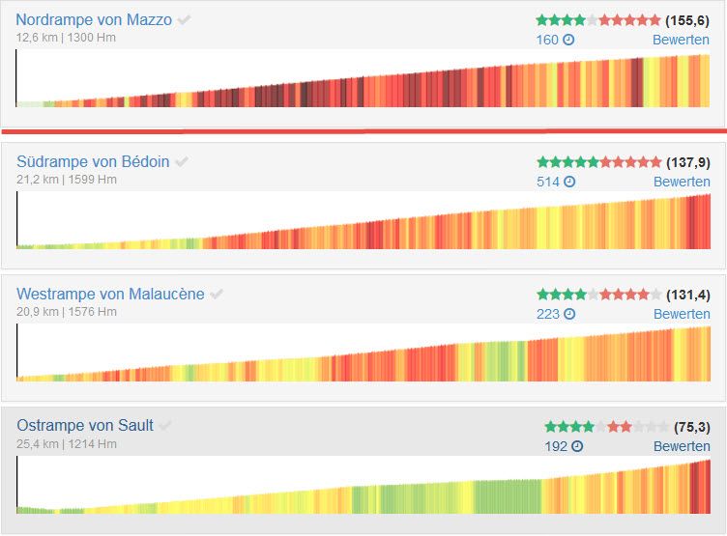Click the checkmark next to Nordrampe von Mazzo
Screen dimensions: 727x536
[185, 20]
